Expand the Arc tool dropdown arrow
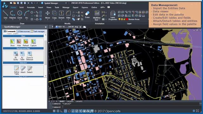Image resolution: width=203 pixels, height=114 pixels. [x=27, y=20]
